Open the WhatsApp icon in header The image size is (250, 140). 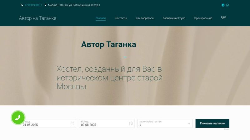(227, 5)
